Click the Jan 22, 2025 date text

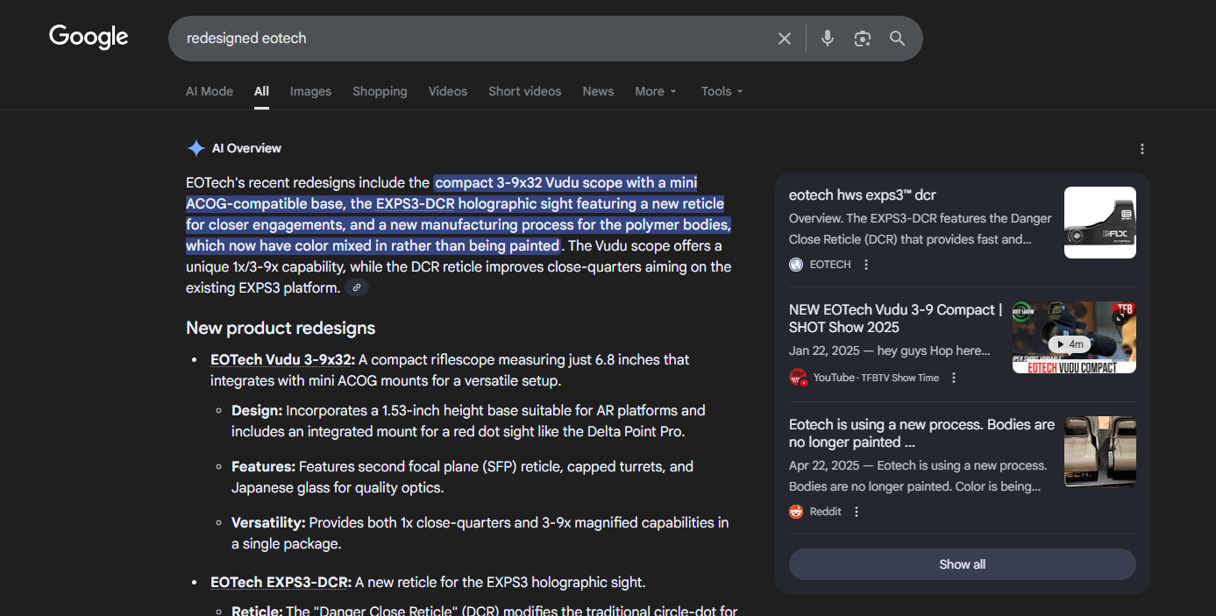tap(823, 350)
